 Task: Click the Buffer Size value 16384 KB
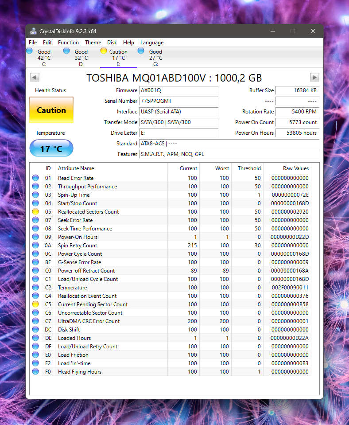[297, 90]
